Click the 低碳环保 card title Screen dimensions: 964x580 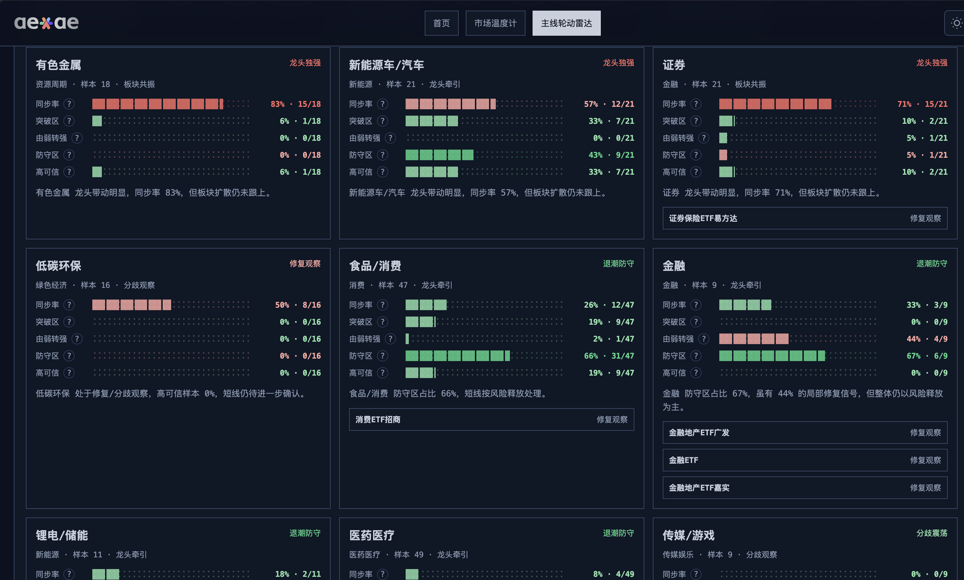[x=59, y=266]
